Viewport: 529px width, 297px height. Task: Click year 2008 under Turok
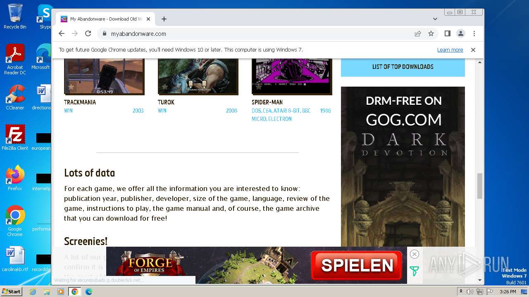coord(231,111)
